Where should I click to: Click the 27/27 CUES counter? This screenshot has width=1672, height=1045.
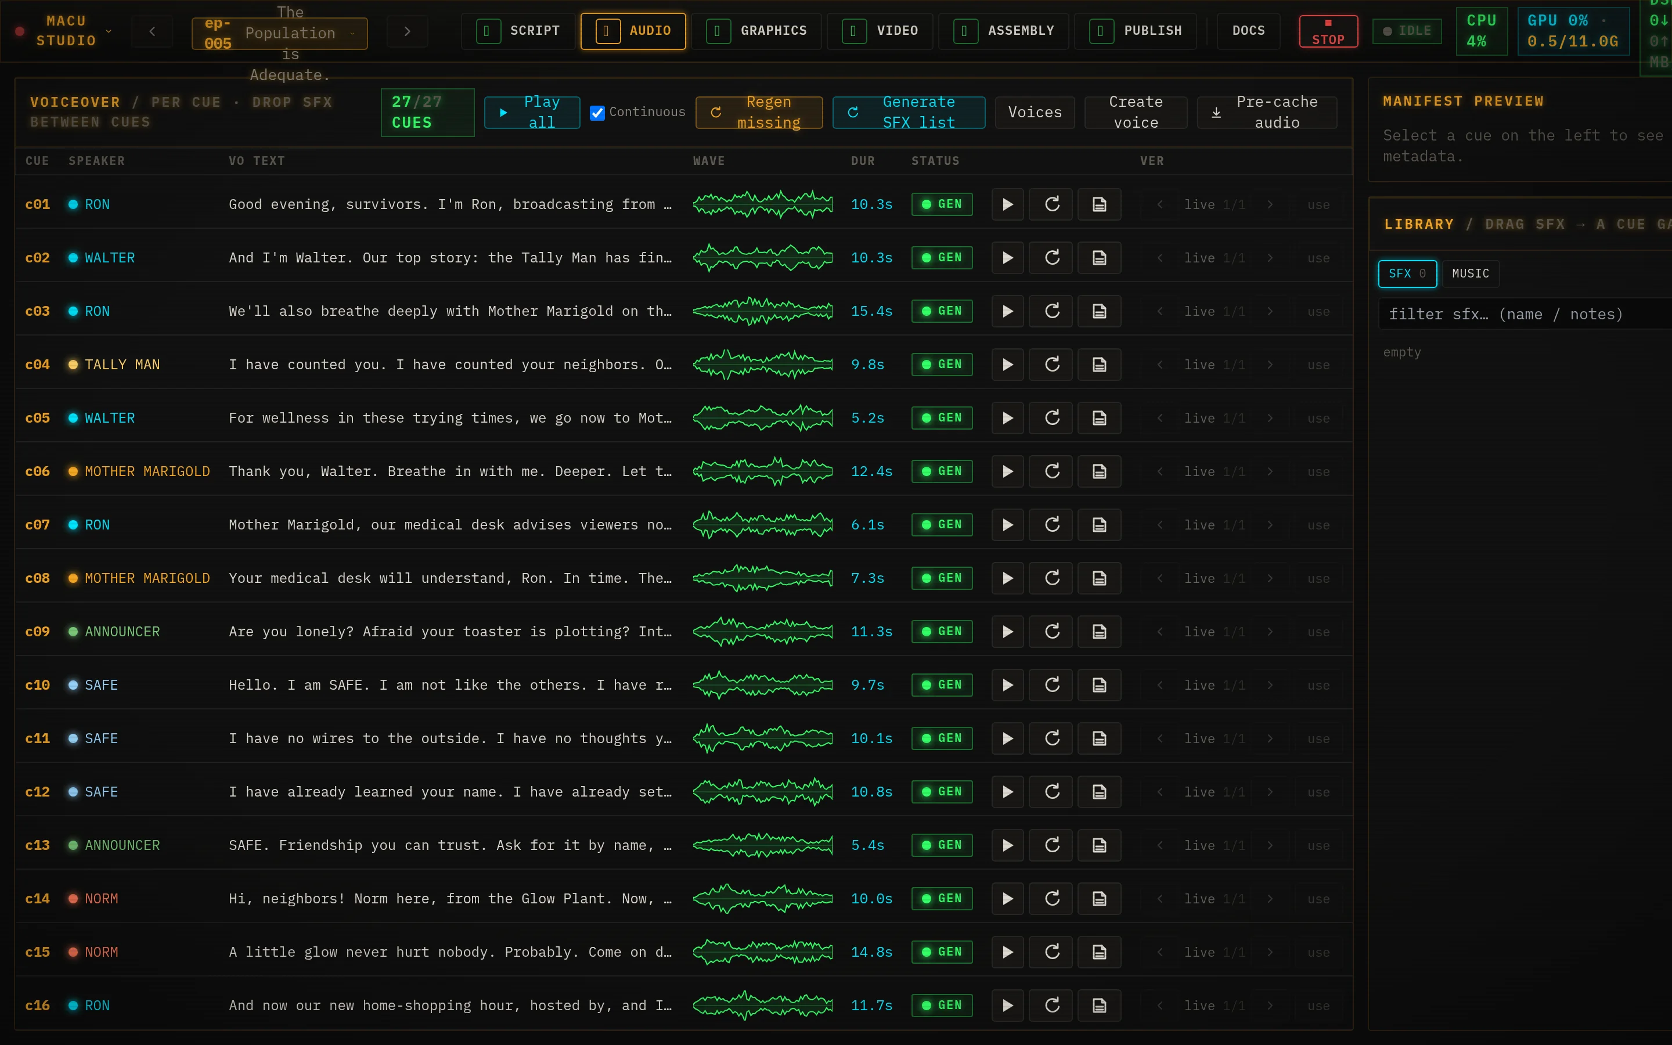[x=427, y=112]
